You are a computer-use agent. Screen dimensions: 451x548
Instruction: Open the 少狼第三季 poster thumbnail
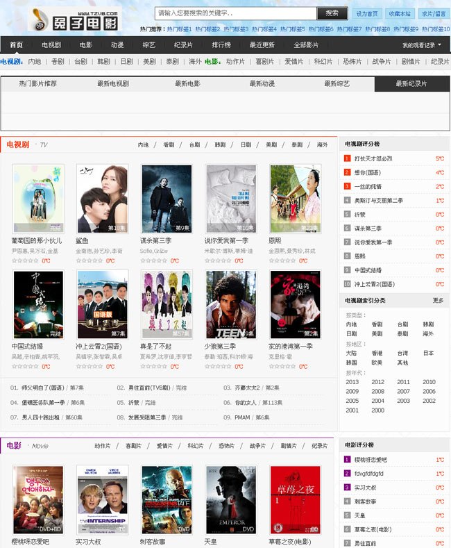click(231, 304)
